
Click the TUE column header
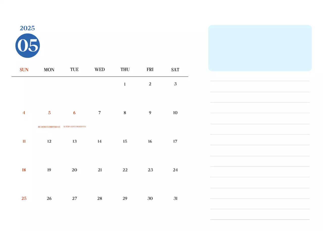[74, 70]
